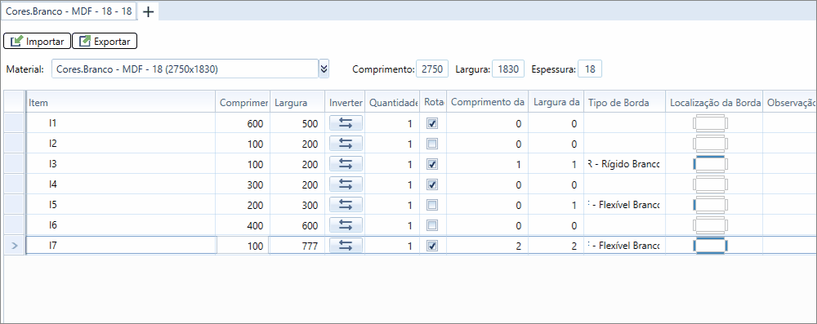Viewport: 817px width, 324px height.
Task: Click edge location diagram for item I3
Action: pyautogui.click(x=710, y=163)
